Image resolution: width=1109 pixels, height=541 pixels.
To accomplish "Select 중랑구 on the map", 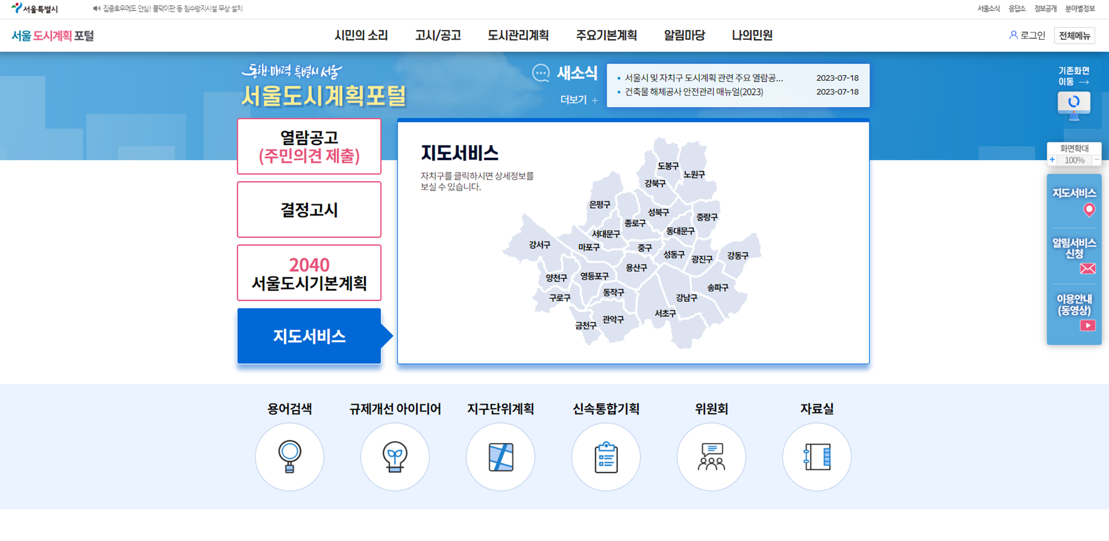I will pyautogui.click(x=707, y=217).
